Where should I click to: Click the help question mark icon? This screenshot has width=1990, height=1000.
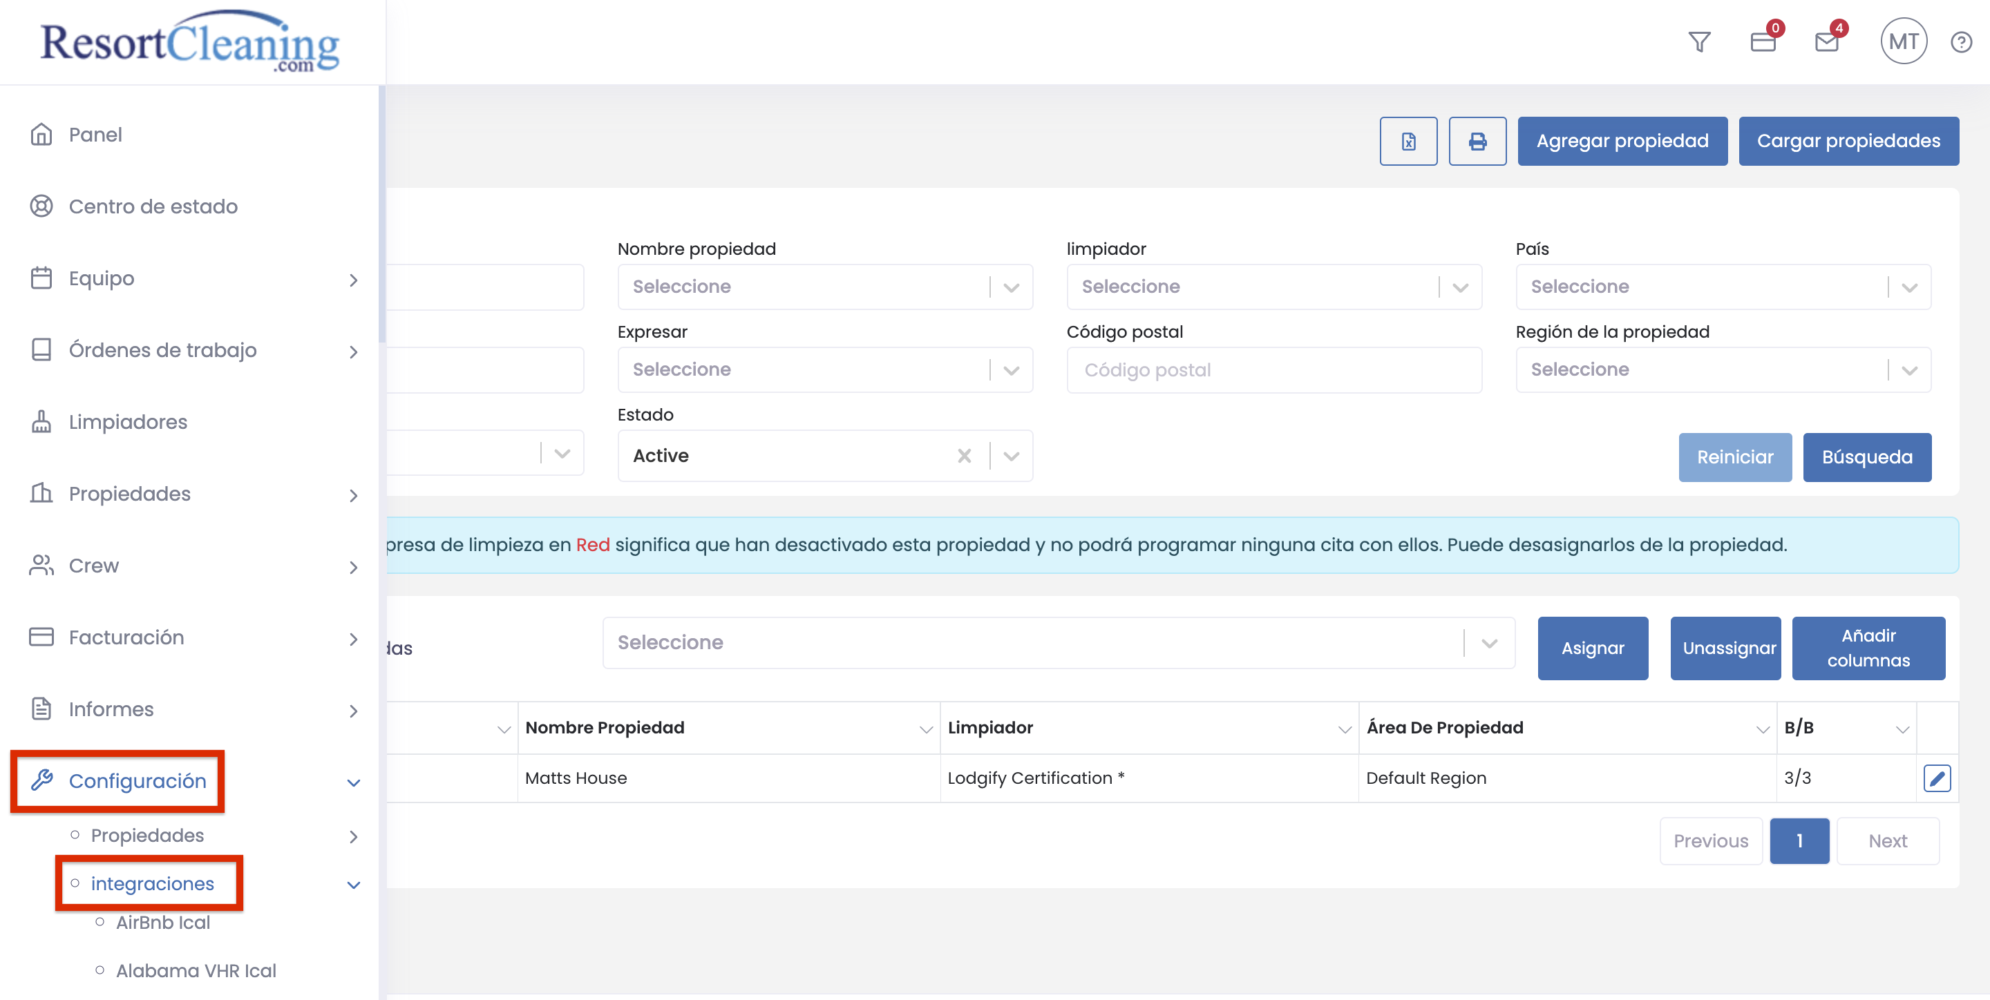pos(1961,41)
